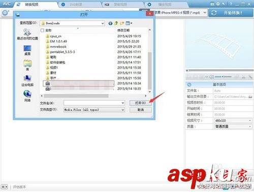The height and width of the screenshot is (192, 254).
Task: Open the iPhone MPEG-4 output profile dropdown
Action: tap(205, 13)
